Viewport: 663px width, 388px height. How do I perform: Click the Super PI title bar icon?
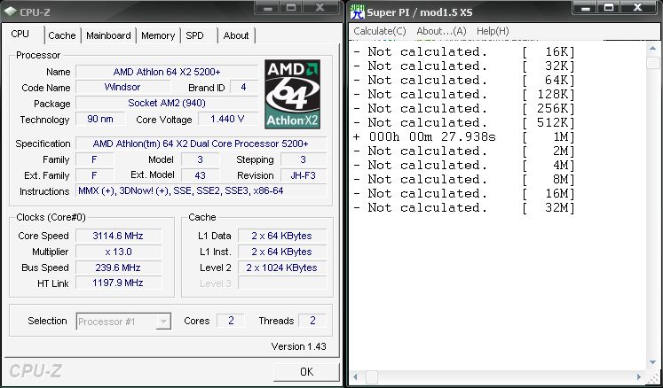358,12
